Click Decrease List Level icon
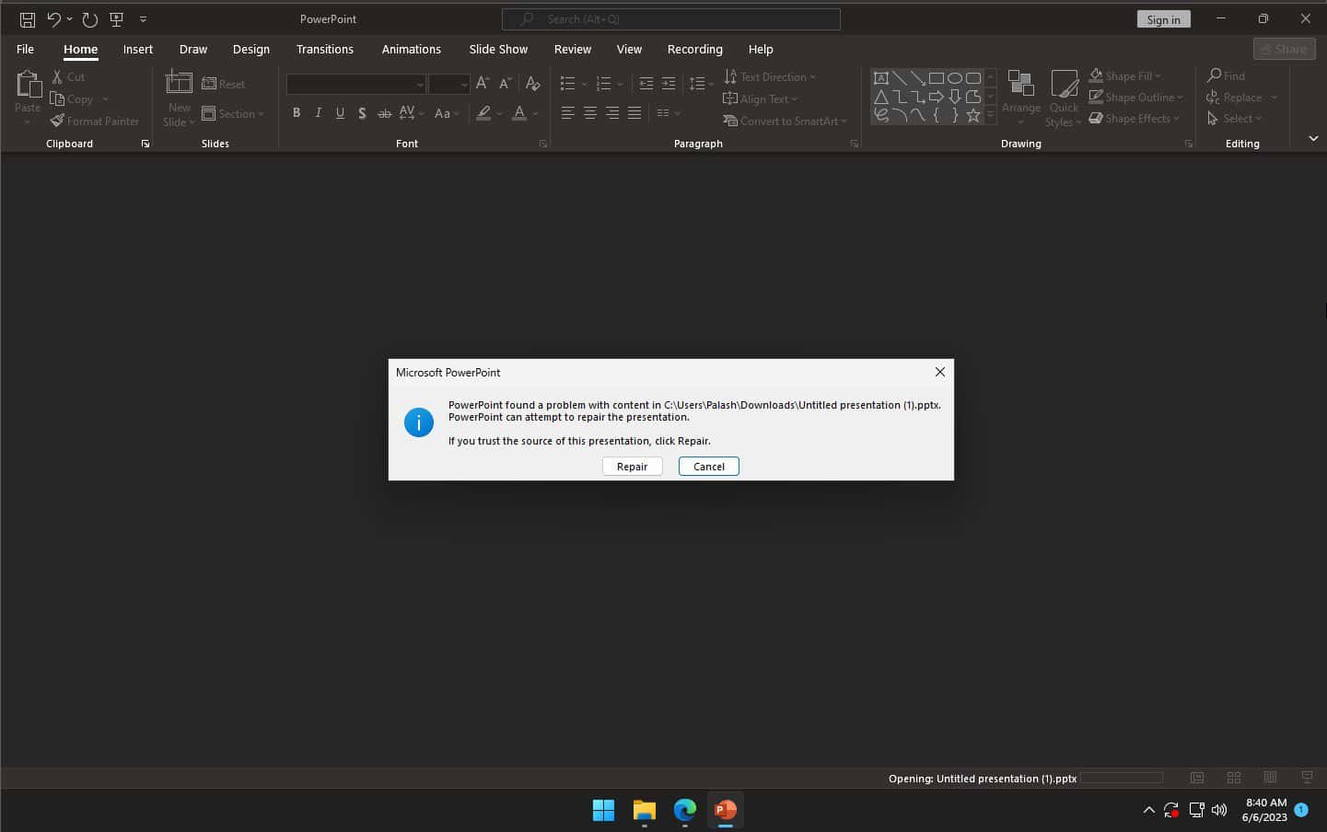Image resolution: width=1327 pixels, height=832 pixels. 646,84
